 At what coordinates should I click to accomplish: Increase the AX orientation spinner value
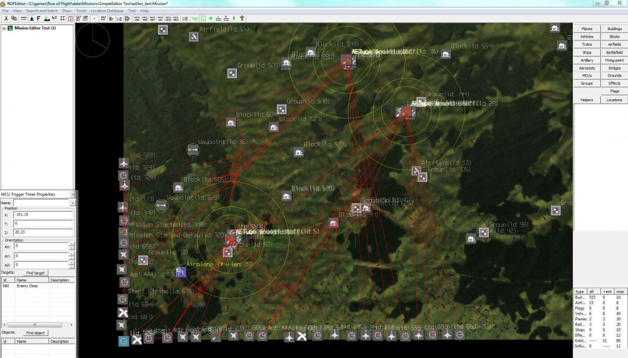[71, 244]
